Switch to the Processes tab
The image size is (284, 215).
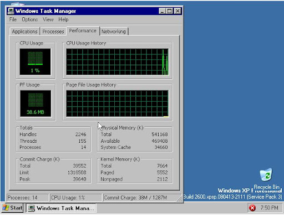(53, 32)
